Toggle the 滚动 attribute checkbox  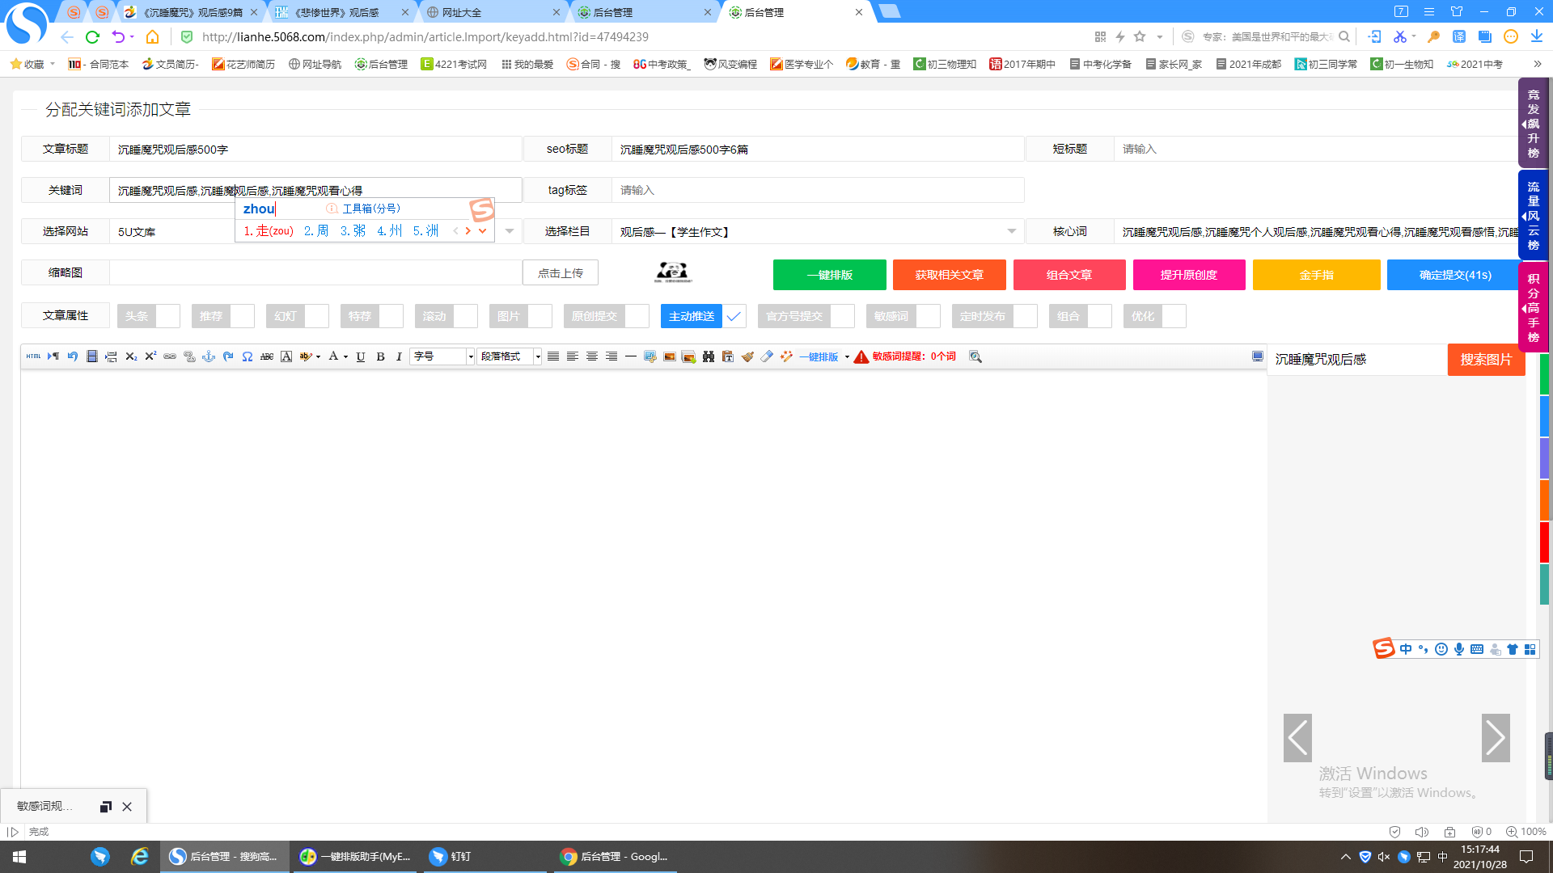pos(466,316)
